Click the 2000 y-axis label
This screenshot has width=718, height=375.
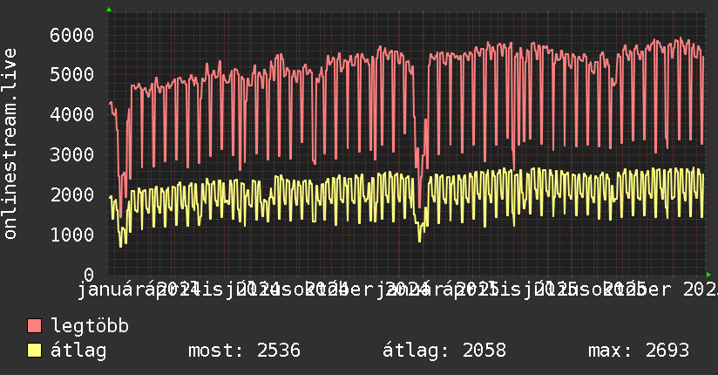[72, 194]
